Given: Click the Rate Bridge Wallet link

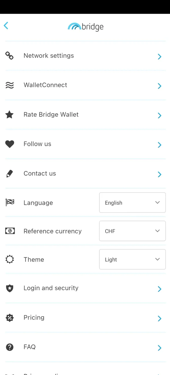Looking at the screenshot, I should [x=51, y=115].
